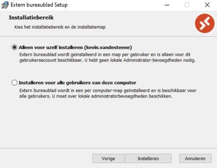Select the 'Alleen voor uzelf installeren' radio button
Viewport: 217px width, 168px height.
point(15,47)
